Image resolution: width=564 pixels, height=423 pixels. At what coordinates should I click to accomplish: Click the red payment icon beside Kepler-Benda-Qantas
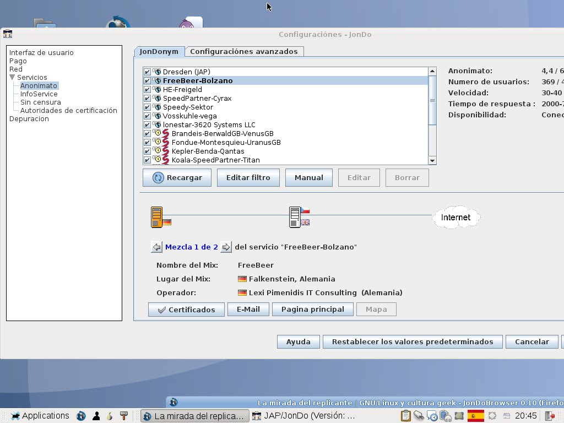[165, 151]
